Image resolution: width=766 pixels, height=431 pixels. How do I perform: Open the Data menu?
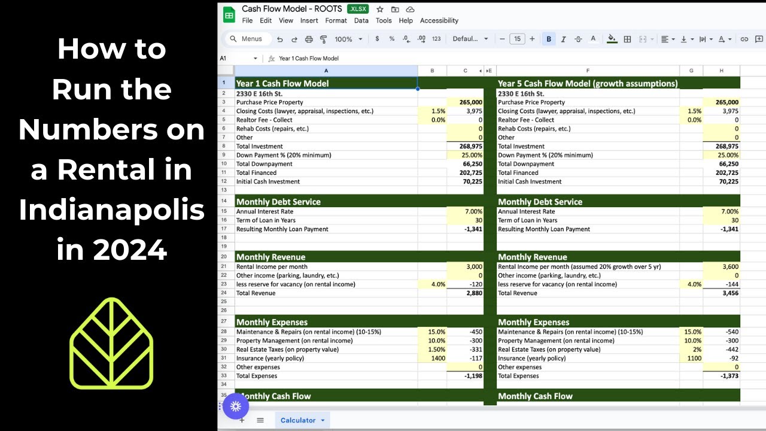pos(361,20)
